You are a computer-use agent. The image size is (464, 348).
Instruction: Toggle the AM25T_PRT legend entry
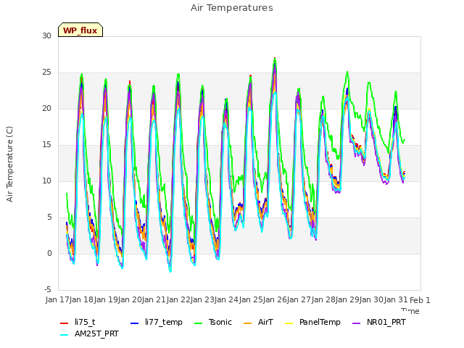[89, 333]
